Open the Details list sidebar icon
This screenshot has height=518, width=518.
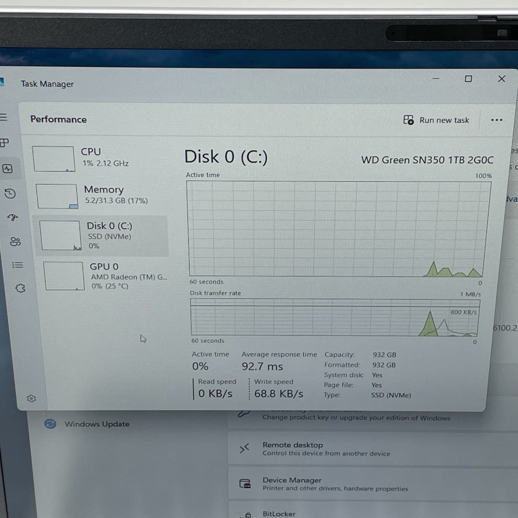click(x=18, y=265)
